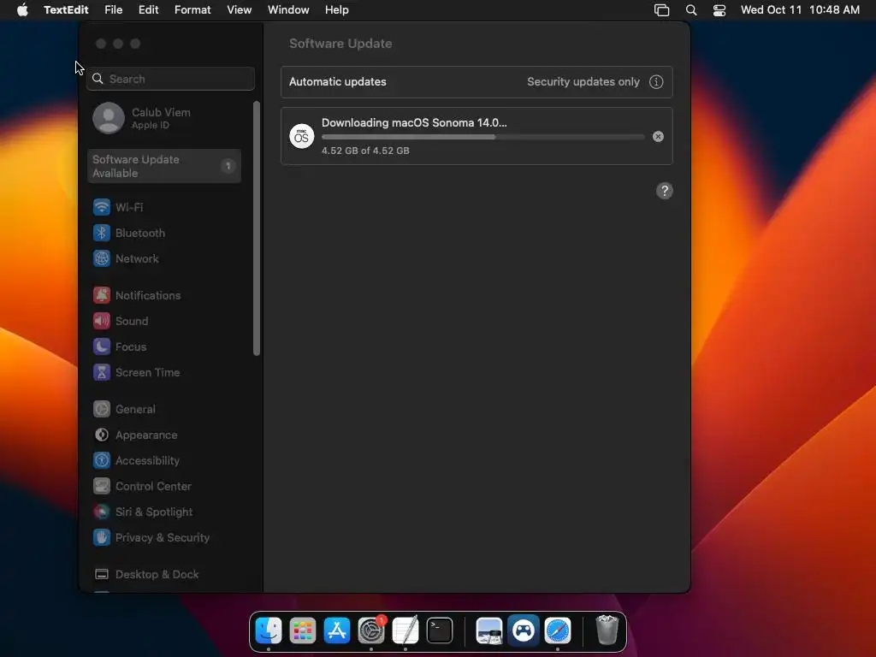The height and width of the screenshot is (657, 876).
Task: Click 'Downloading macOS Sonoma 14.0...' text
Action: [x=415, y=123]
